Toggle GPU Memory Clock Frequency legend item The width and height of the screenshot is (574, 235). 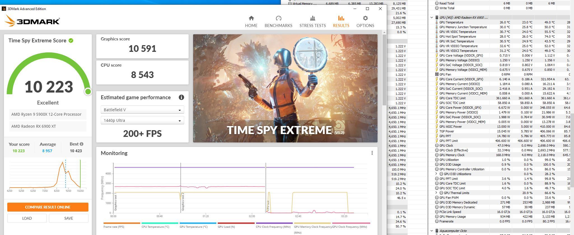point(312,228)
